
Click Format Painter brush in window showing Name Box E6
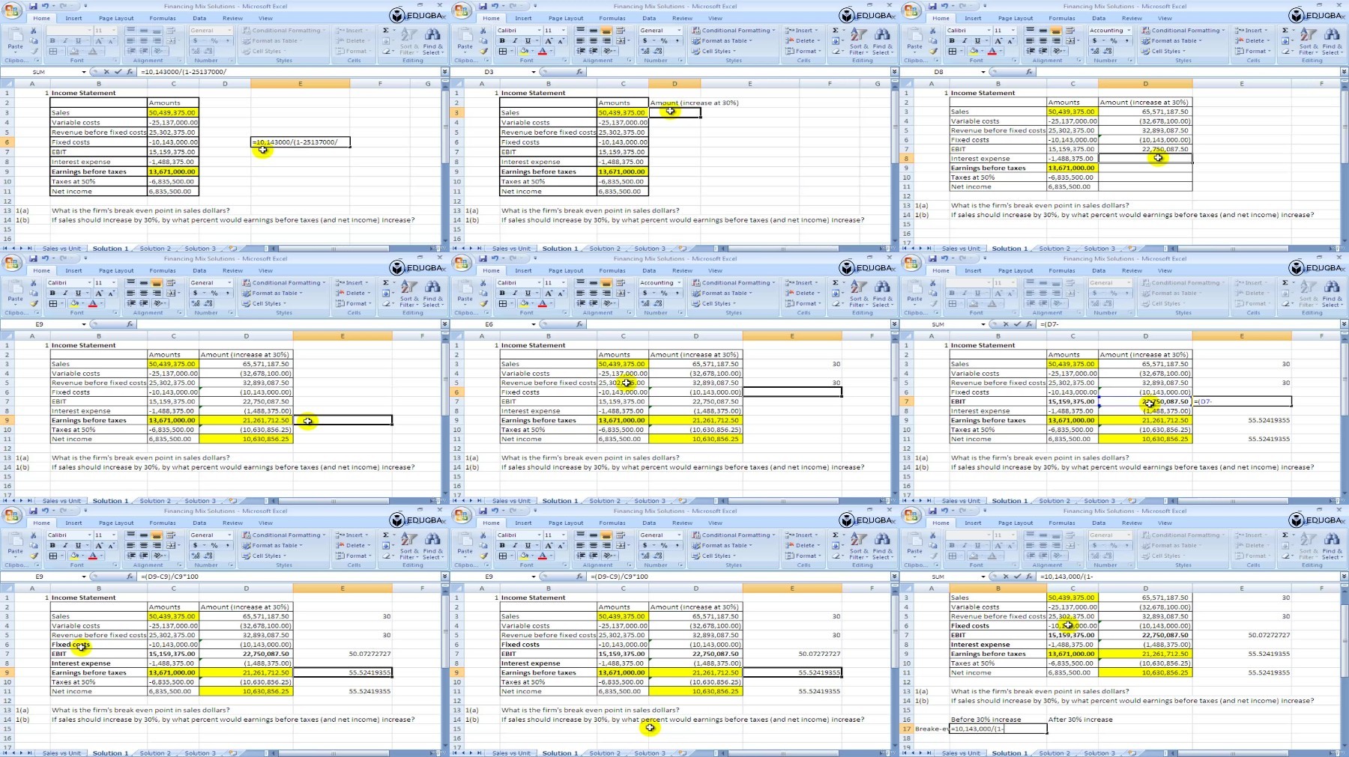483,304
